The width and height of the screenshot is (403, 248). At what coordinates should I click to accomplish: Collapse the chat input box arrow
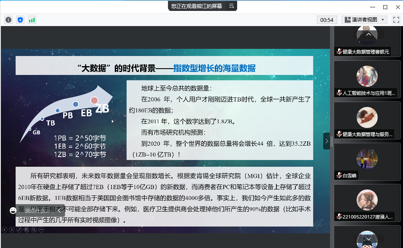[59, 210]
